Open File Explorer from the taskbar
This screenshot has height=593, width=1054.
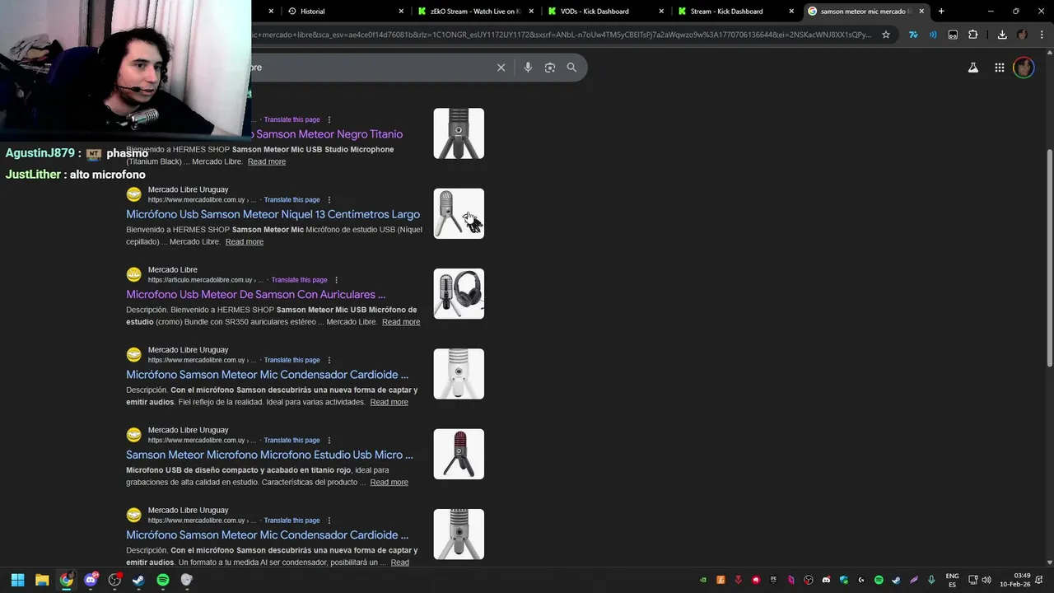tap(42, 580)
